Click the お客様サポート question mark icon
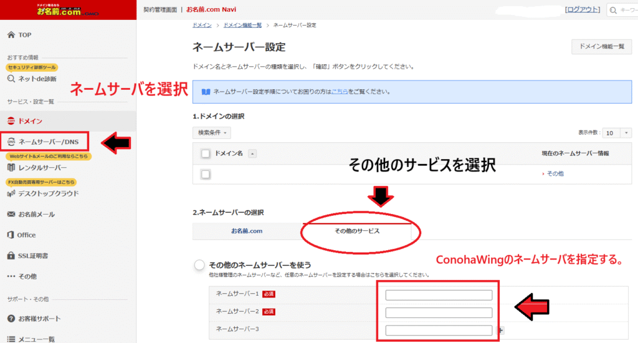Viewport: 638px width, 343px height. click(11, 319)
